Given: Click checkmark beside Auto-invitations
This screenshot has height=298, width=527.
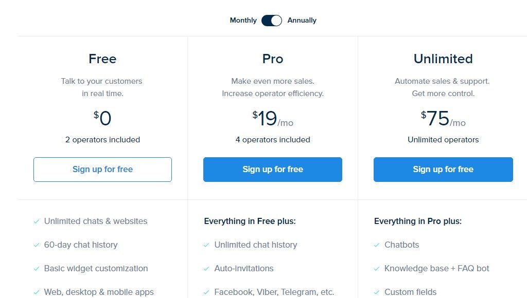Looking at the screenshot, I should point(206,269).
